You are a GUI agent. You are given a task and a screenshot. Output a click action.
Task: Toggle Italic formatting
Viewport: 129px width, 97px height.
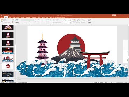(23, 22)
